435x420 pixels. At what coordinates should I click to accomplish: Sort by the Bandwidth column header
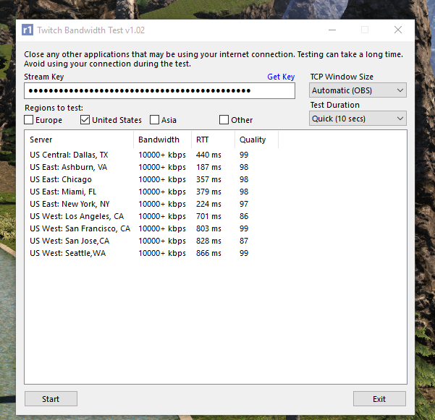[x=163, y=140]
